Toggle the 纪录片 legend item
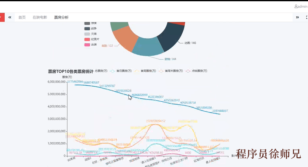 pos(92,39)
